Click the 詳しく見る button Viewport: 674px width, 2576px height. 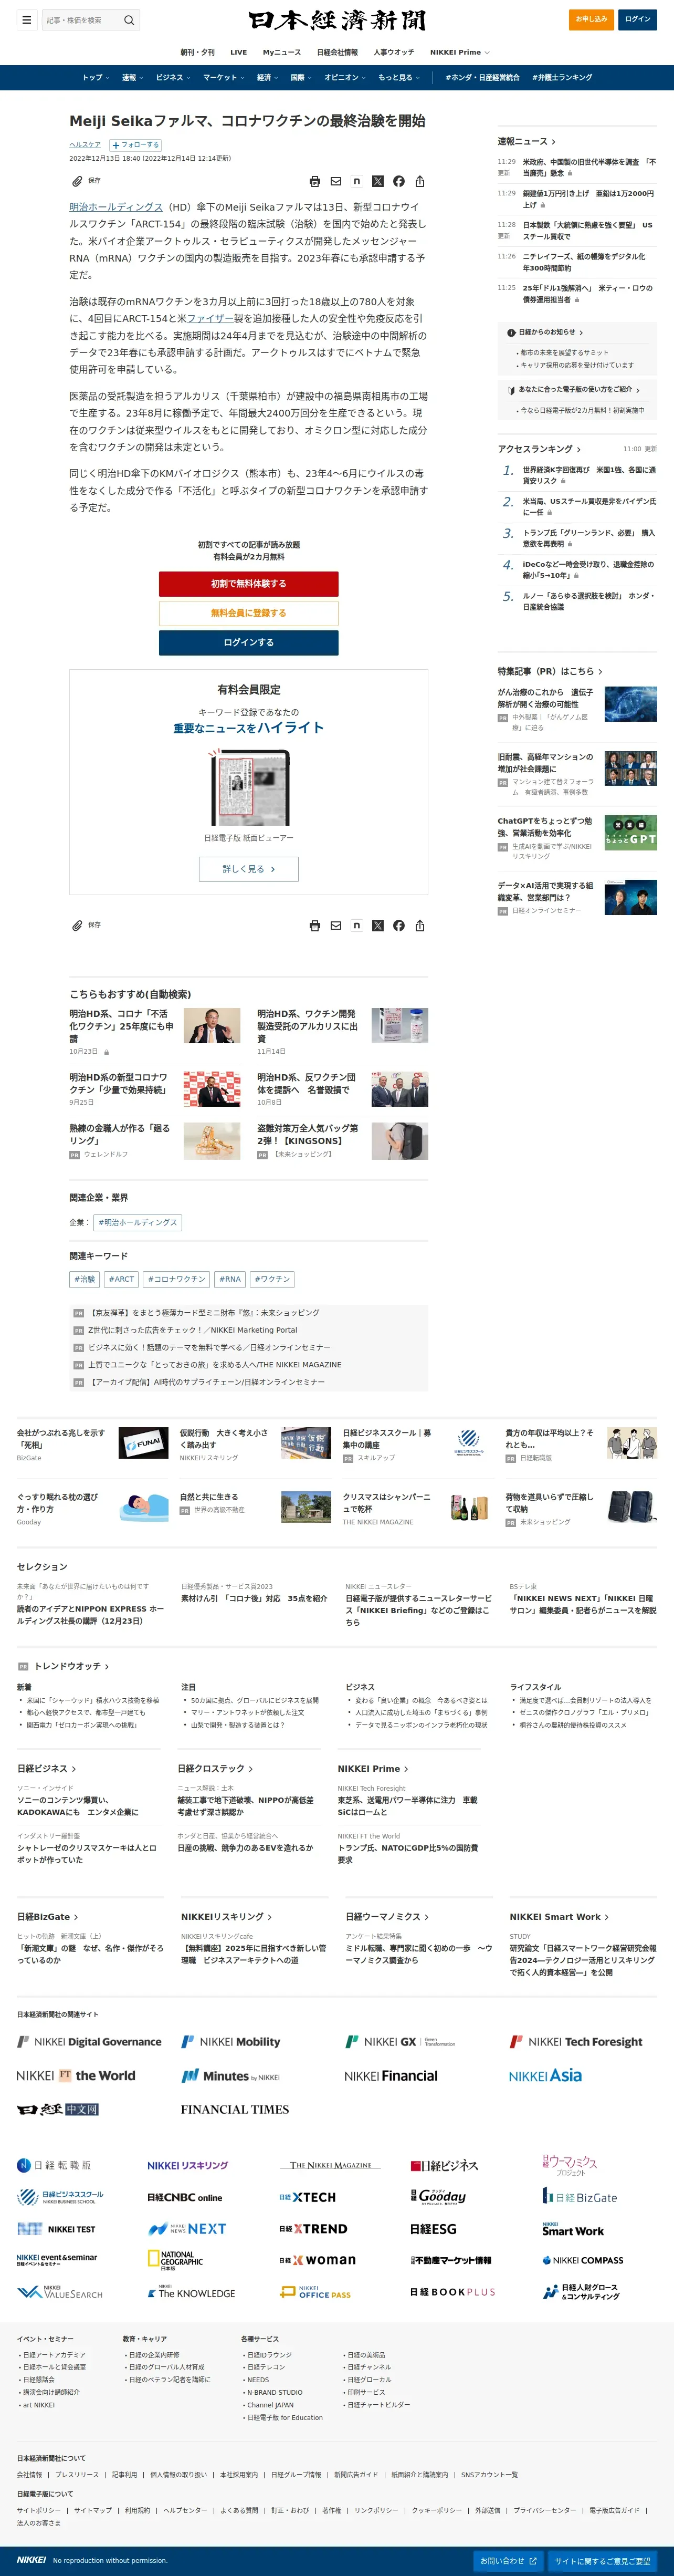click(248, 869)
